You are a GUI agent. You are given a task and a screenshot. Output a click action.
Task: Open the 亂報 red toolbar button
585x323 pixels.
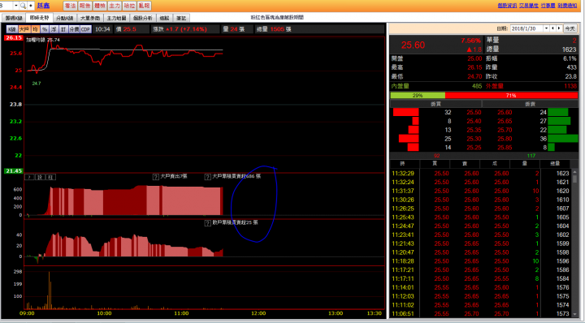[144, 6]
